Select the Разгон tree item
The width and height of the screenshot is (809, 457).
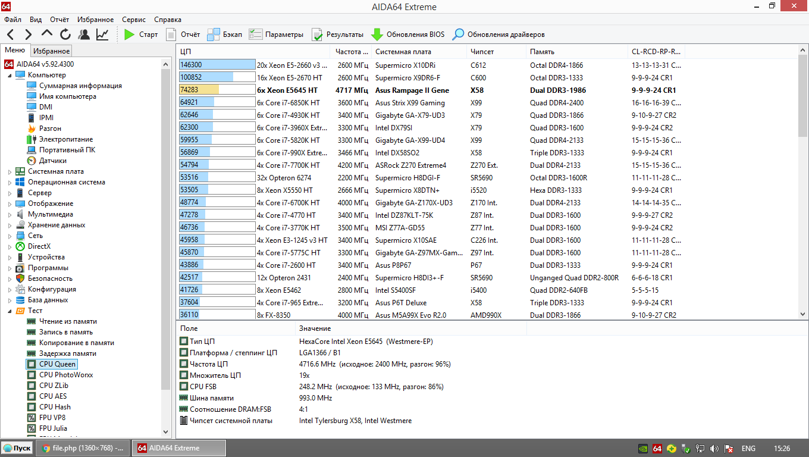click(50, 129)
